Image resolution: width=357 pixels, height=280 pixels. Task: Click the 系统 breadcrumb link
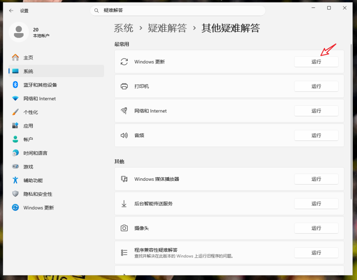coord(123,28)
